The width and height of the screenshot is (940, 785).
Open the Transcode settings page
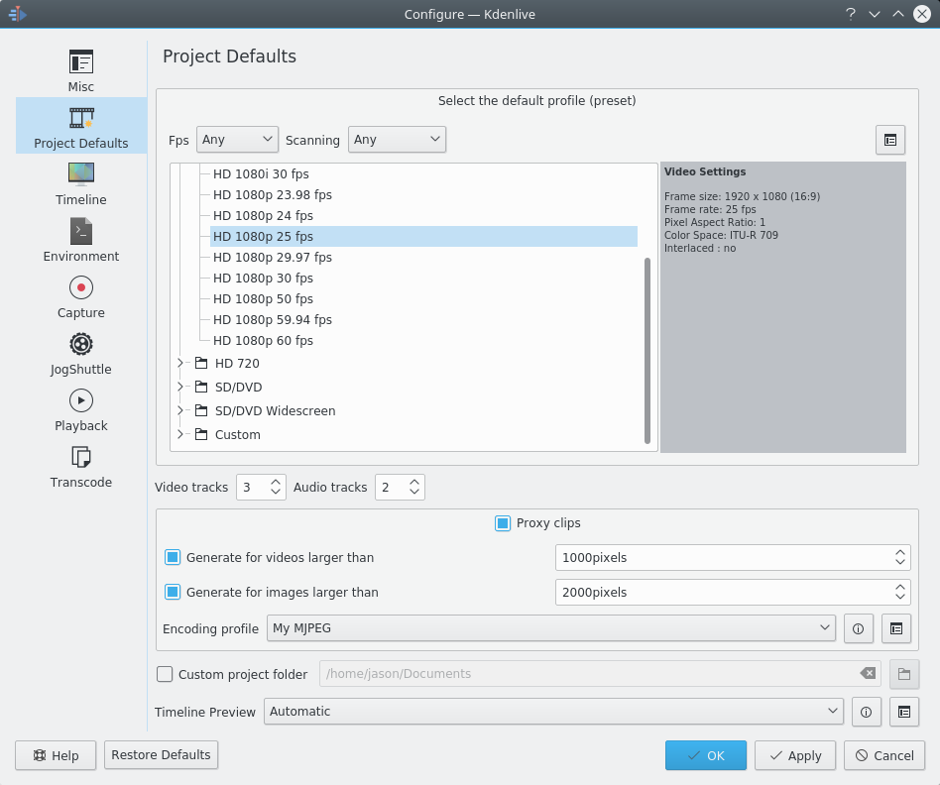pyautogui.click(x=81, y=466)
